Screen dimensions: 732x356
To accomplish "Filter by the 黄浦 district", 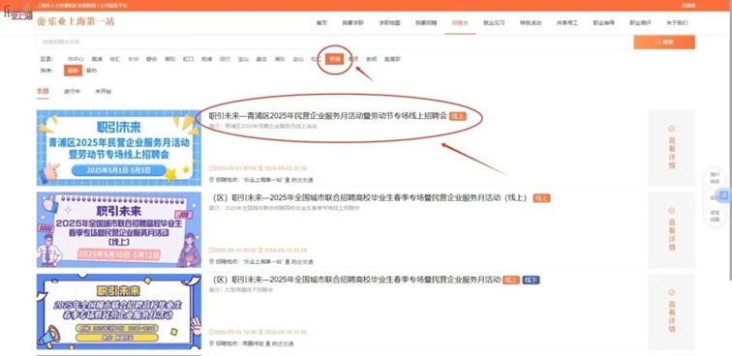I will [x=97, y=59].
